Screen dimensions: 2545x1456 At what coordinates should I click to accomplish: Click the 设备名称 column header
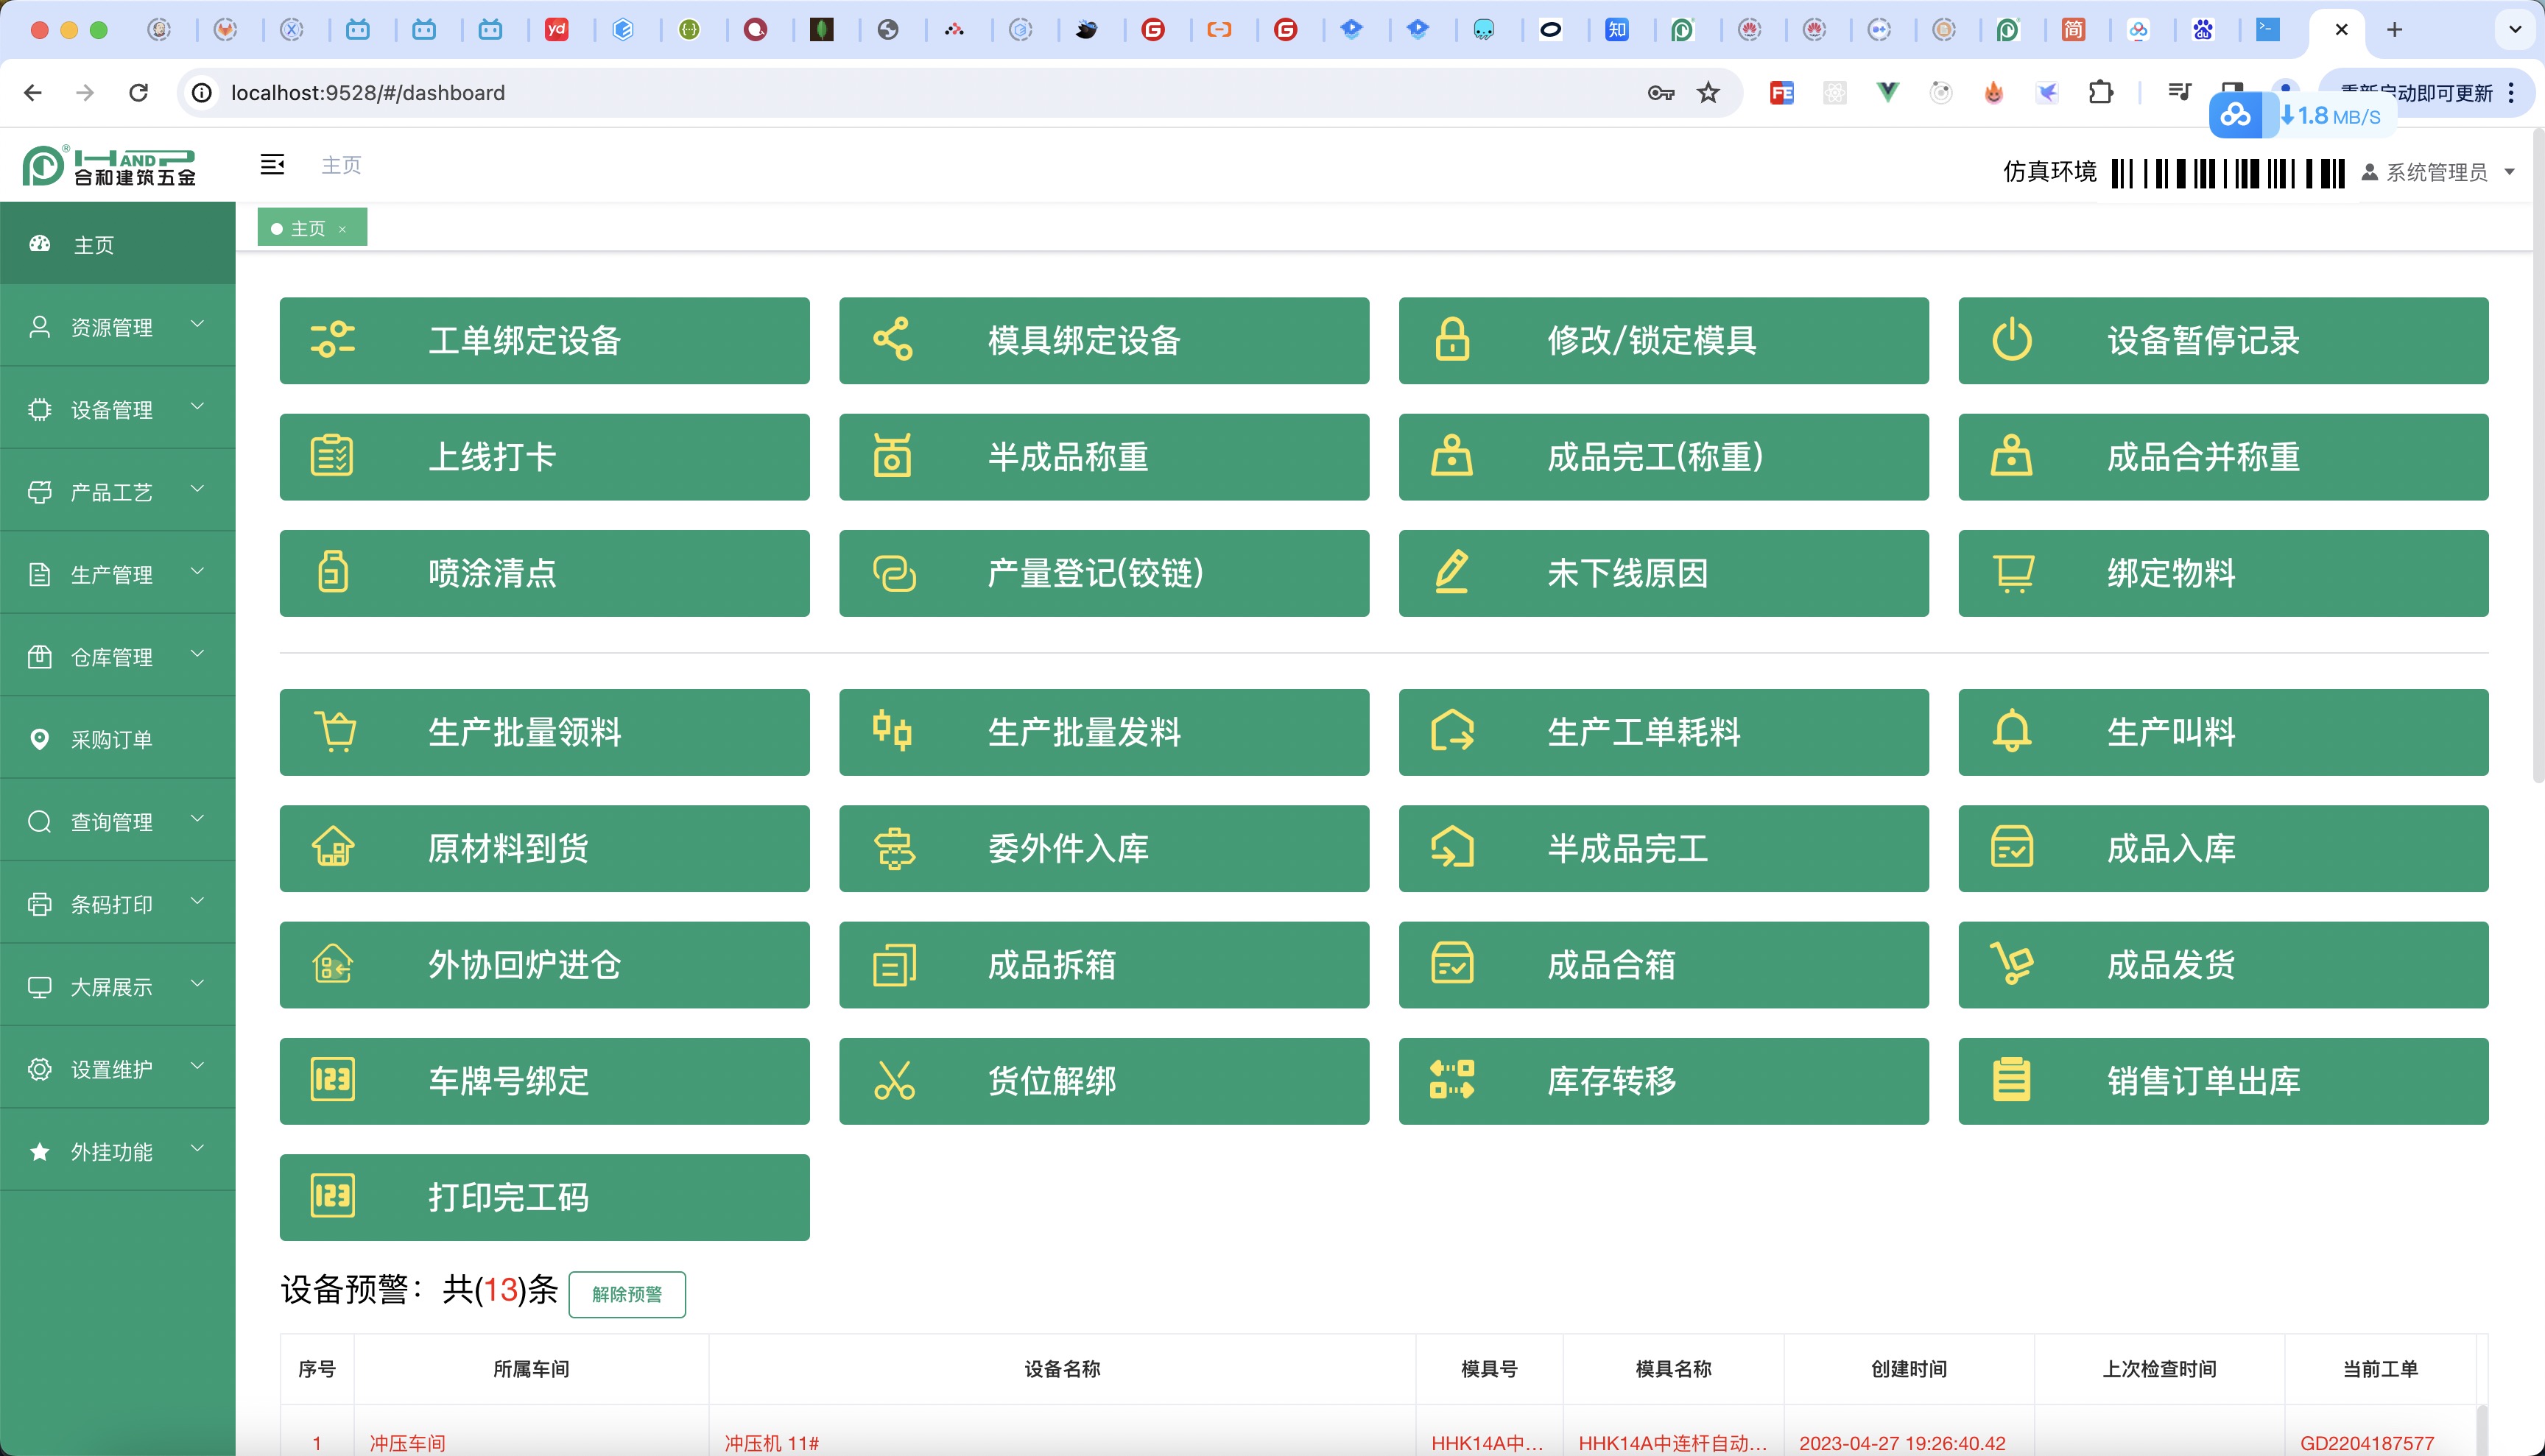[1061, 1368]
